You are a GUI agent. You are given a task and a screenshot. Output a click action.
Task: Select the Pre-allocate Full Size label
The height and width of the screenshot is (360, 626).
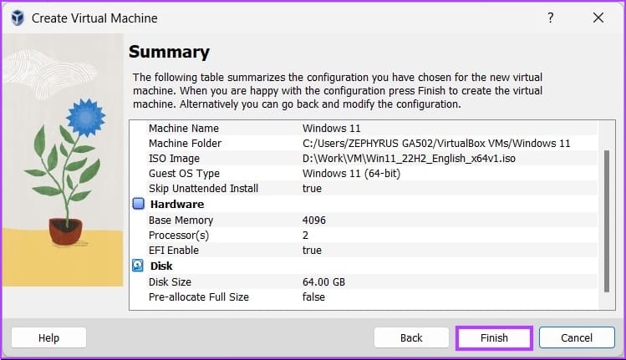click(x=199, y=297)
